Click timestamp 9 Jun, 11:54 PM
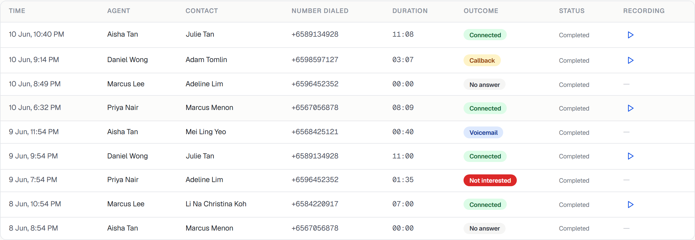 pyautogui.click(x=34, y=132)
